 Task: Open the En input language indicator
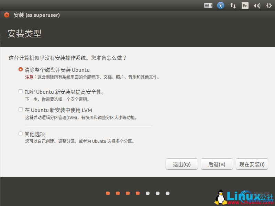pos(245,5)
